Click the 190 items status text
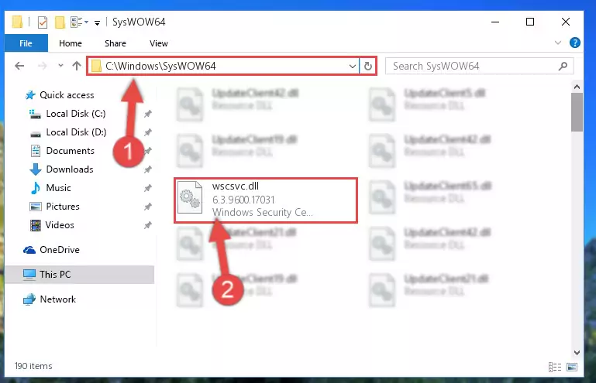This screenshot has height=383, width=596. pyautogui.click(x=33, y=366)
